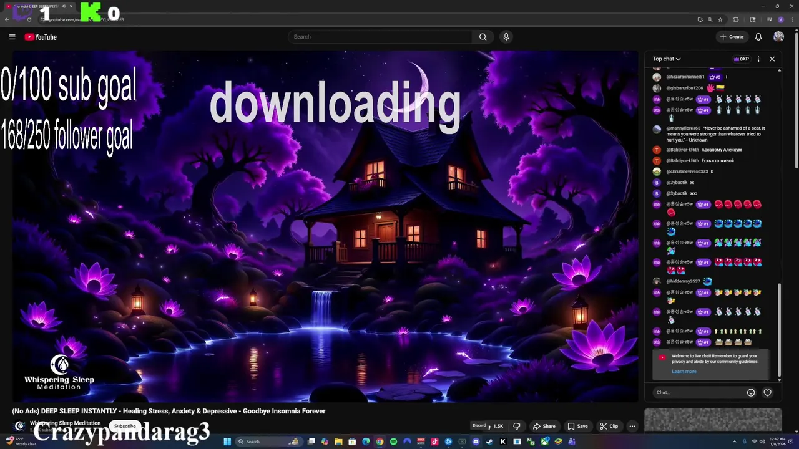Switch to Chrome on the taskbar
Viewport: 799px width, 449px height.
click(380, 442)
